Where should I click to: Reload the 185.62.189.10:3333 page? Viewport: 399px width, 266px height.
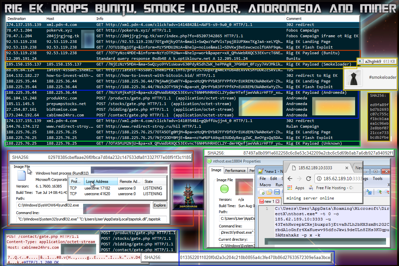click(308, 179)
